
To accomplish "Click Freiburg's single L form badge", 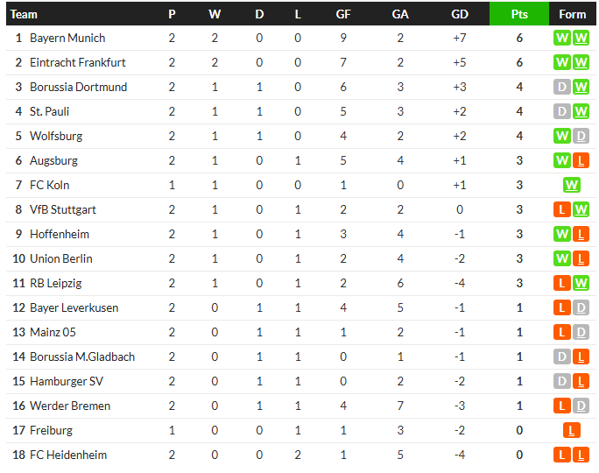I will (572, 431).
